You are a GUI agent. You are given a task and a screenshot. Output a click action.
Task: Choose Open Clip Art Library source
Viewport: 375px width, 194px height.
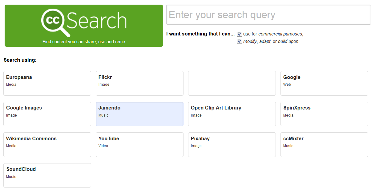point(232,114)
